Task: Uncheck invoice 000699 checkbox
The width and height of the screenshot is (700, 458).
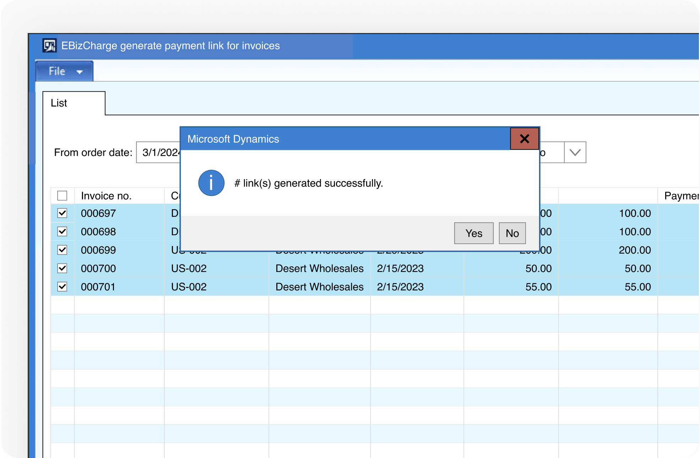Action: [x=62, y=250]
